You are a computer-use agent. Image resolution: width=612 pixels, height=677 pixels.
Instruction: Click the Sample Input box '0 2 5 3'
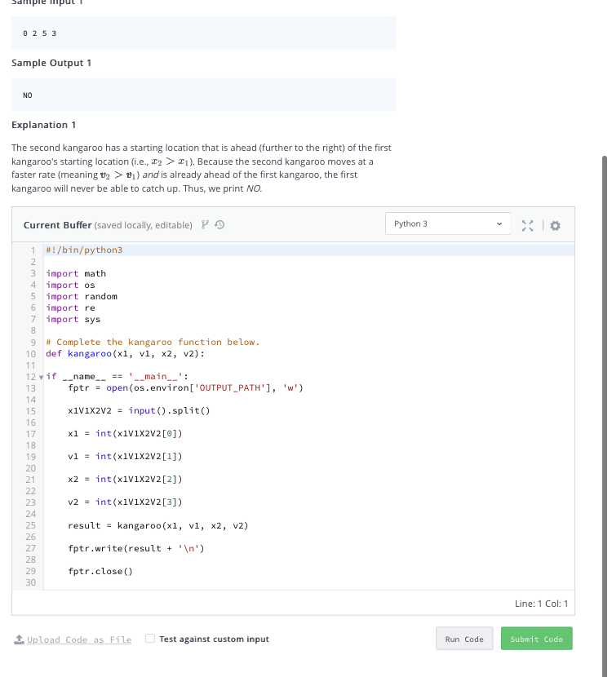tap(204, 33)
